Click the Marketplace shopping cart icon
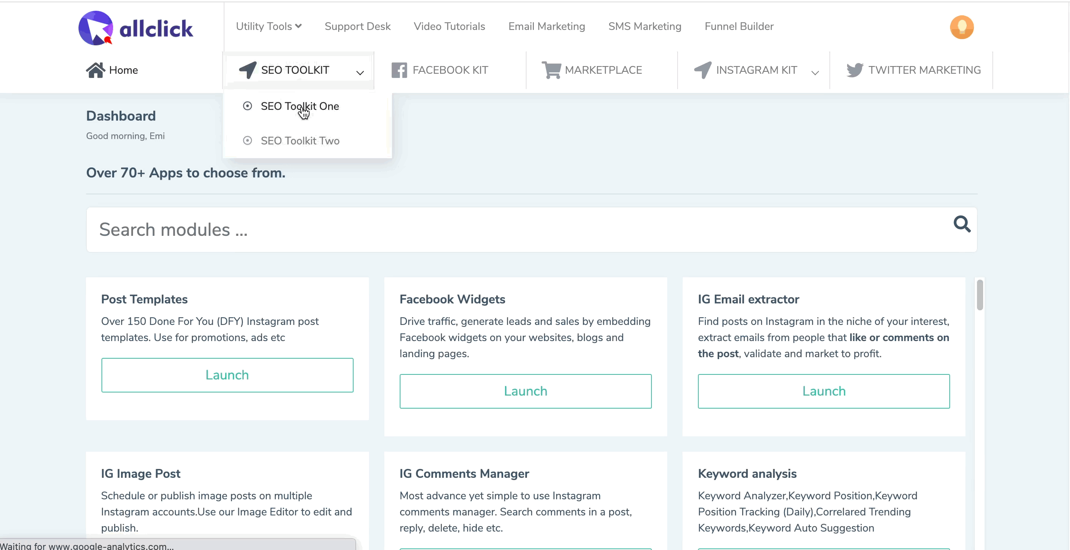Viewport: 1070px width, 550px height. [551, 70]
